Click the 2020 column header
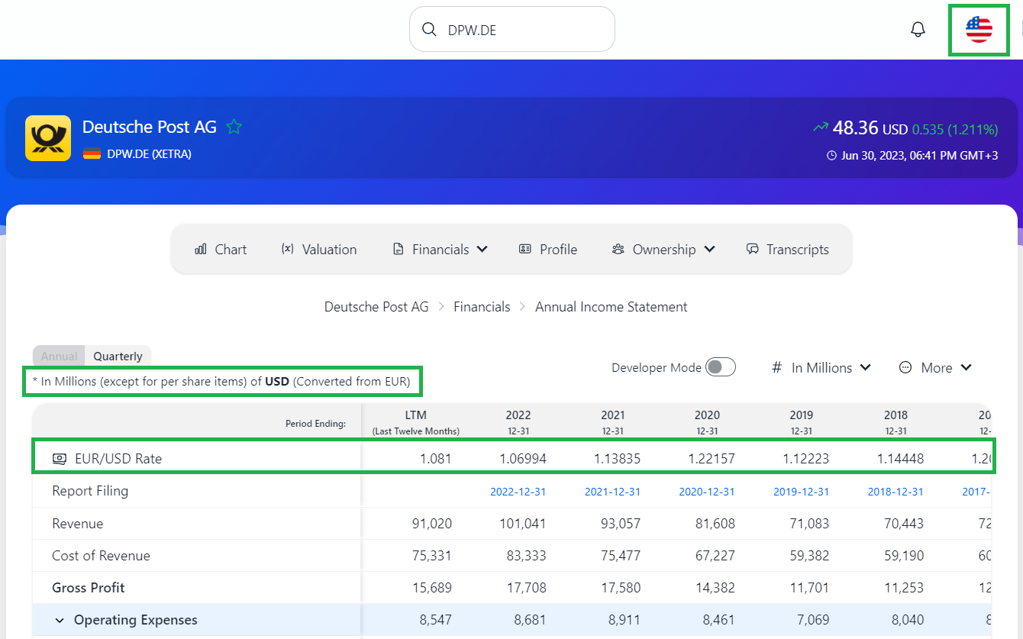Image resolution: width=1023 pixels, height=639 pixels. pyautogui.click(x=707, y=421)
